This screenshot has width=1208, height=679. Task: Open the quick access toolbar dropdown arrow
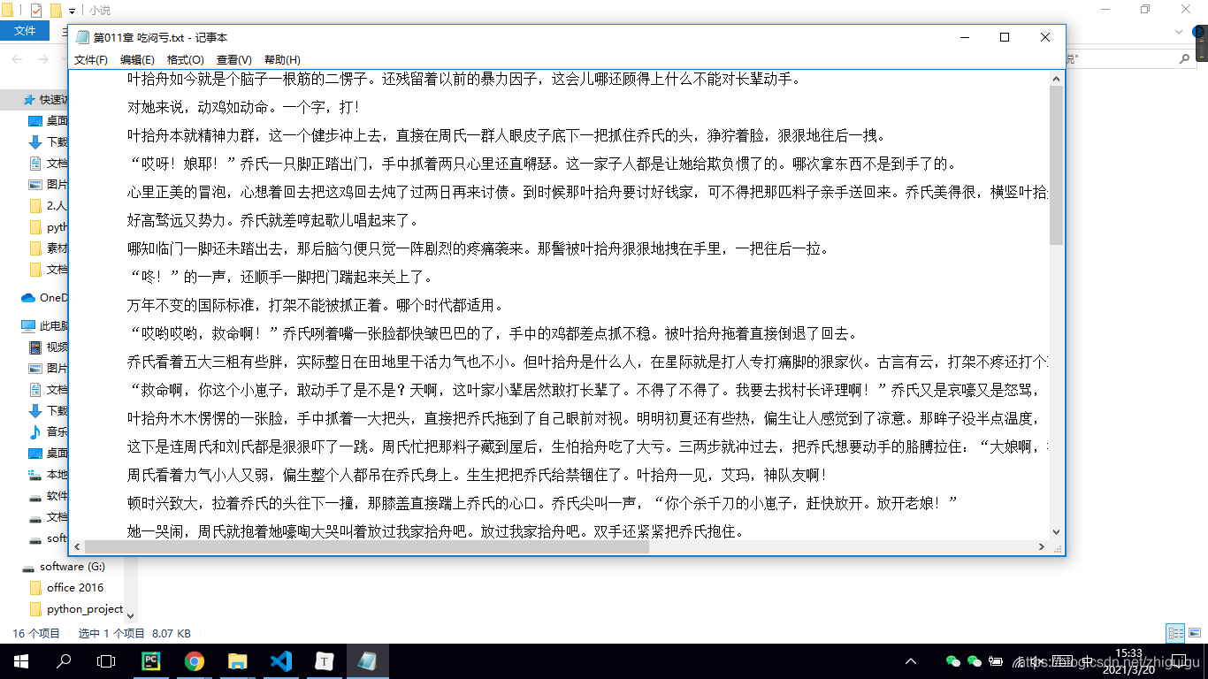[x=71, y=10]
